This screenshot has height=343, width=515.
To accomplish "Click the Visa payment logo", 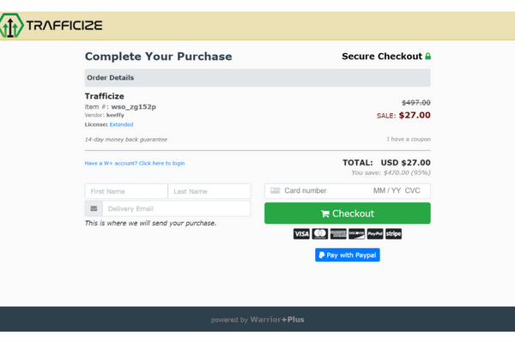I will tap(301, 234).
